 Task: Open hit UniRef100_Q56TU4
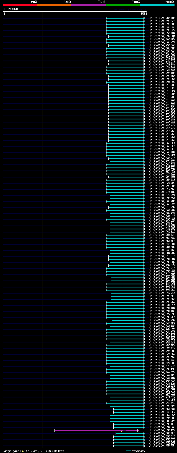point(162,33)
